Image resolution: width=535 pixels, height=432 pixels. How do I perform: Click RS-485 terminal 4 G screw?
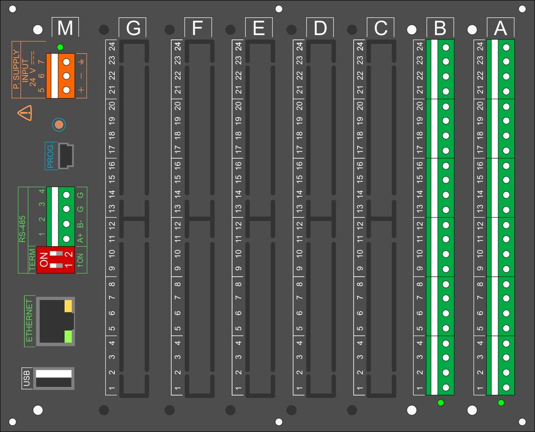coord(66,194)
